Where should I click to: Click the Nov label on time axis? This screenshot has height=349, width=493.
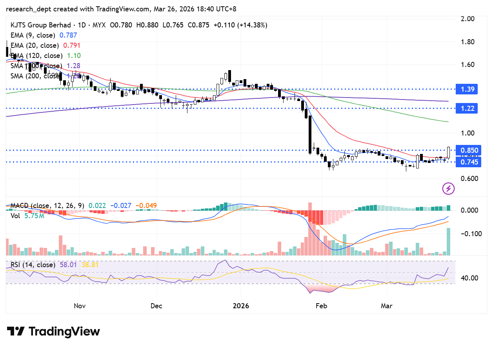tap(80, 305)
